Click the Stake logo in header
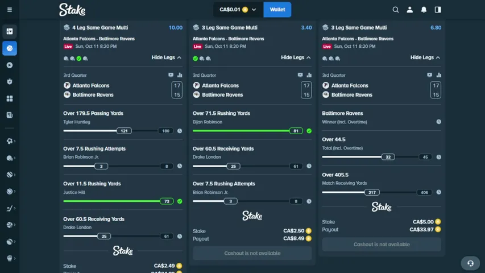Image resolution: width=485 pixels, height=273 pixels. [72, 10]
